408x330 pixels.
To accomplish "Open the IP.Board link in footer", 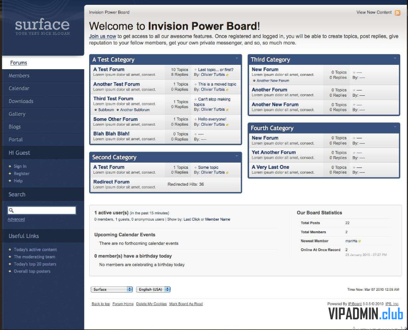I will 355,304.
